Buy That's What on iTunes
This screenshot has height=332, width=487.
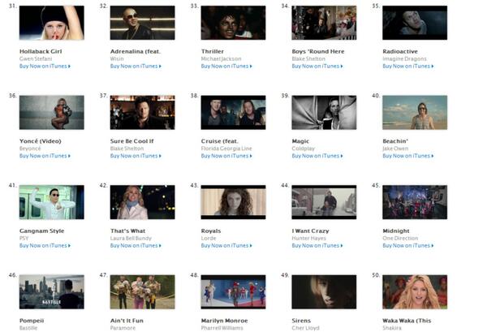(x=136, y=246)
